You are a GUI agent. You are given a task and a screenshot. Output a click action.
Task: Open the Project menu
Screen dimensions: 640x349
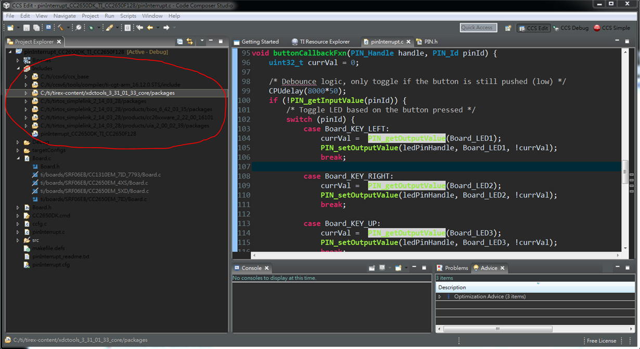90,16
